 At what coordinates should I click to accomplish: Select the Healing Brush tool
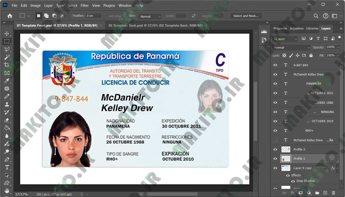click(x=7, y=89)
